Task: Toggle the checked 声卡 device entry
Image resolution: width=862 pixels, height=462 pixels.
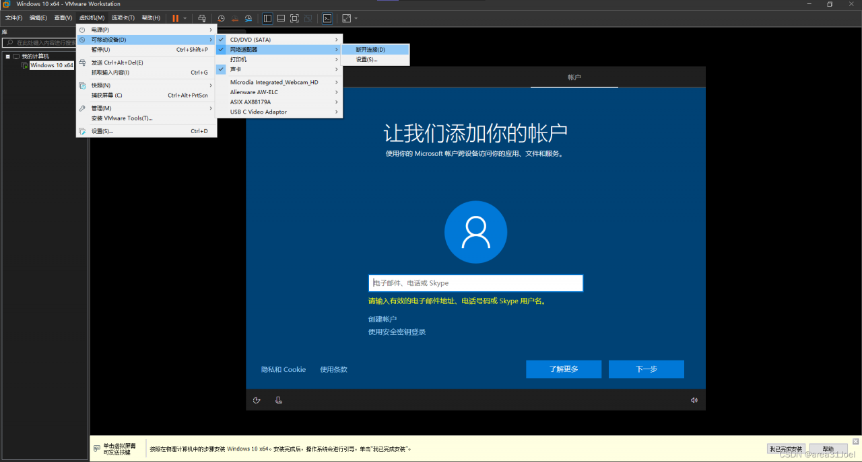Action: point(279,69)
